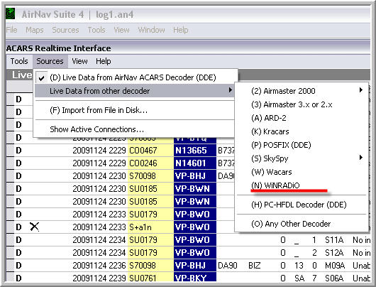Choose Import from File in Disk

point(134,110)
